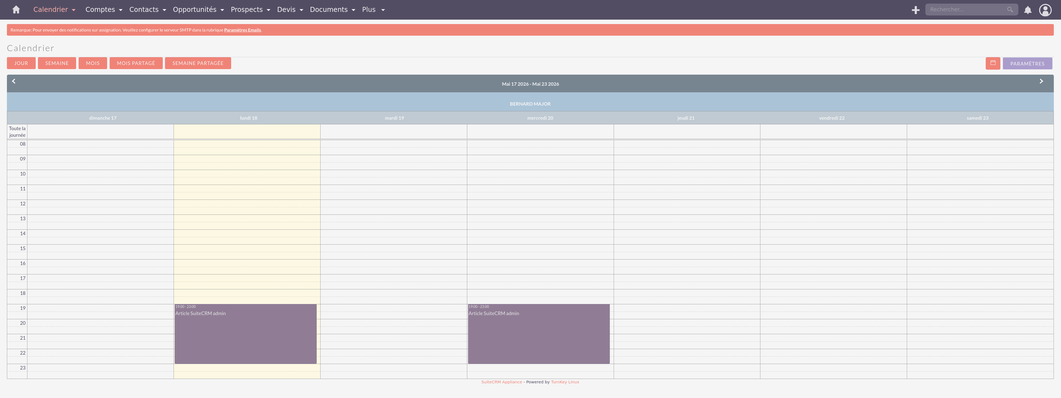
Task: Expand the Documents dropdown arrow
Action: pyautogui.click(x=353, y=10)
